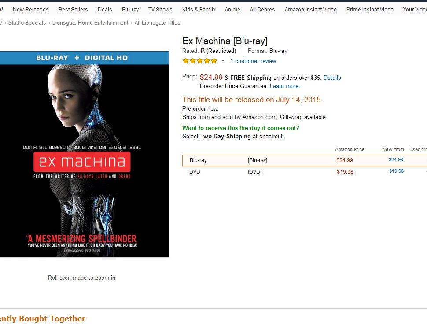The height and width of the screenshot is (330, 427).
Task: Open the 1 customer review link
Action: click(253, 61)
